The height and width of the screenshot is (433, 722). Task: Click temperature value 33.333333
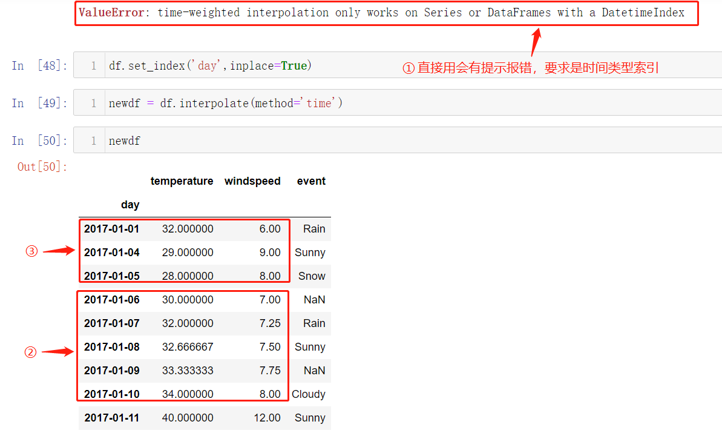(x=188, y=371)
